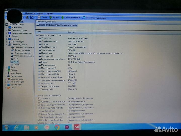Click the Купить buy toolbar button

54,17
